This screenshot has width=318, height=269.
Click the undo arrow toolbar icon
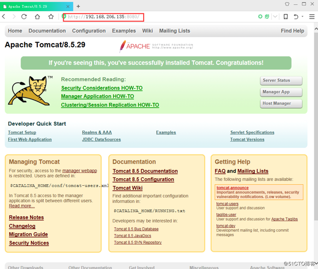tap(296, 17)
